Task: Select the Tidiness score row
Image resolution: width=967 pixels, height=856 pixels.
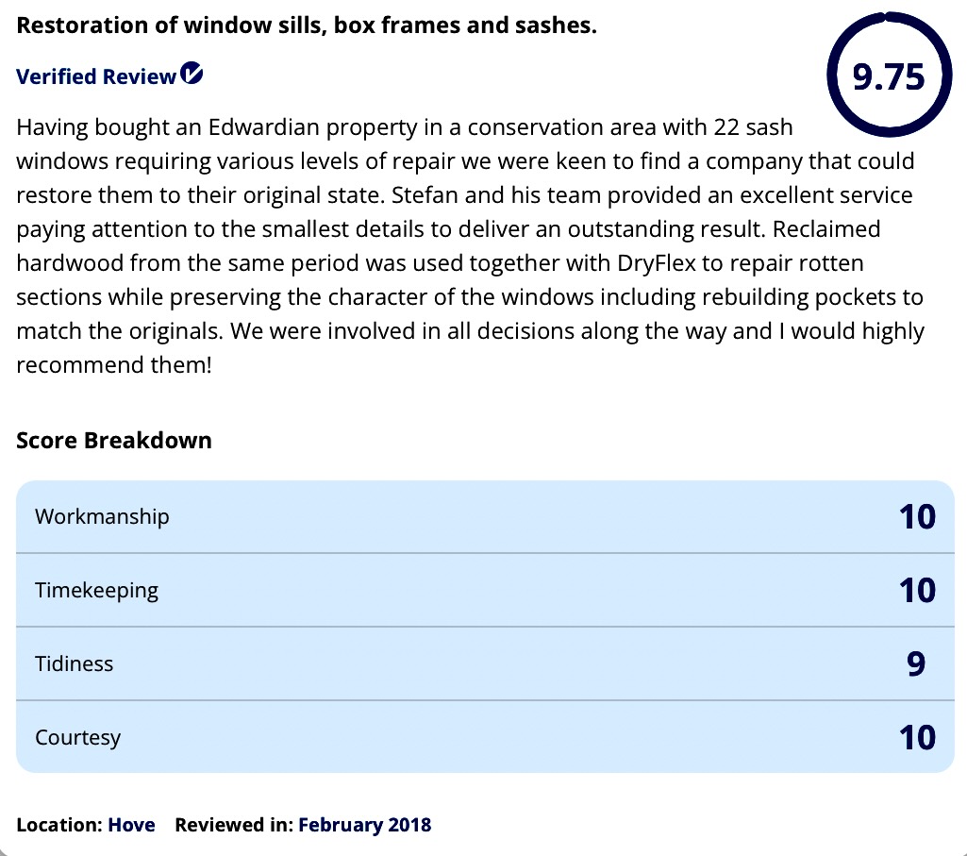Action: 485,664
